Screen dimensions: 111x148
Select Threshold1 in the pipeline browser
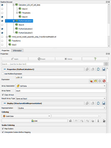click(26, 13)
